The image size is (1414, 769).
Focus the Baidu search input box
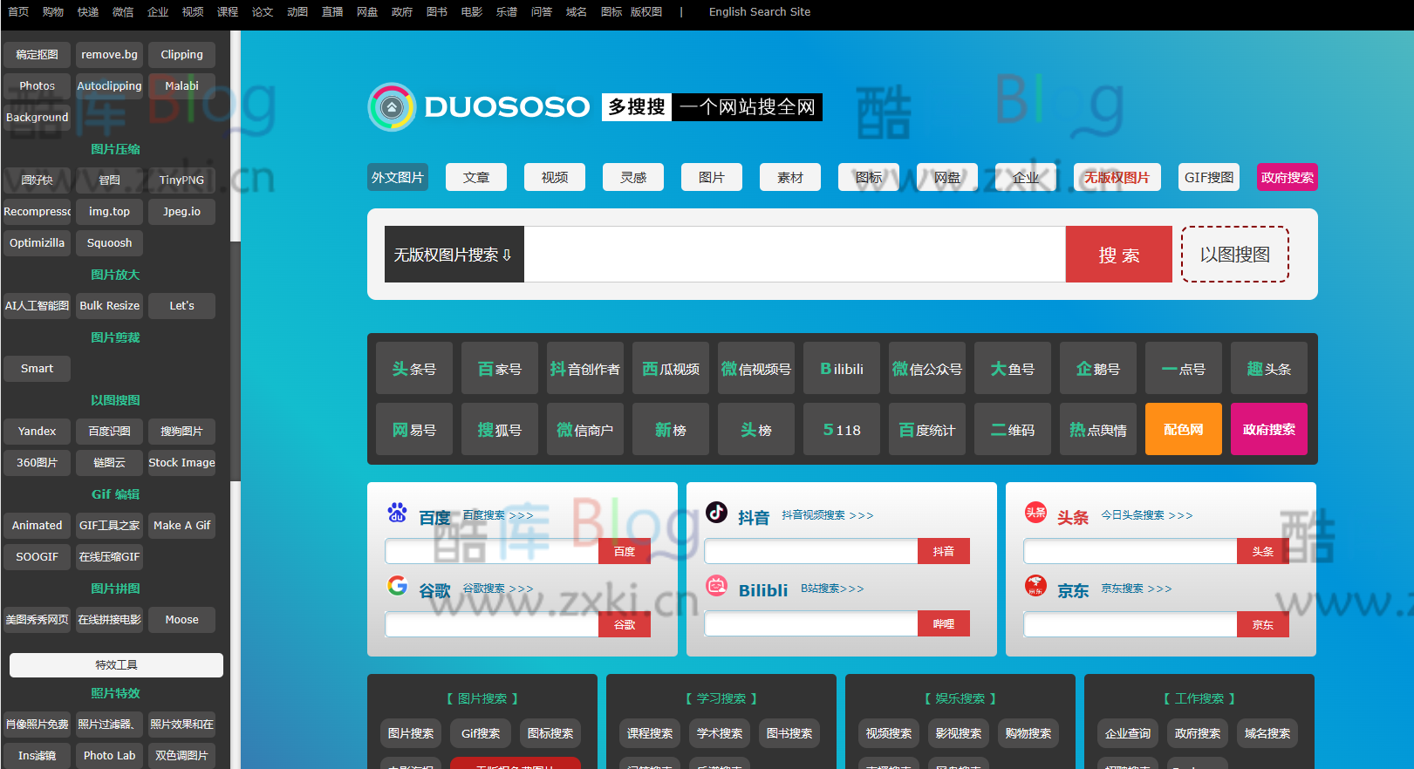coord(492,551)
